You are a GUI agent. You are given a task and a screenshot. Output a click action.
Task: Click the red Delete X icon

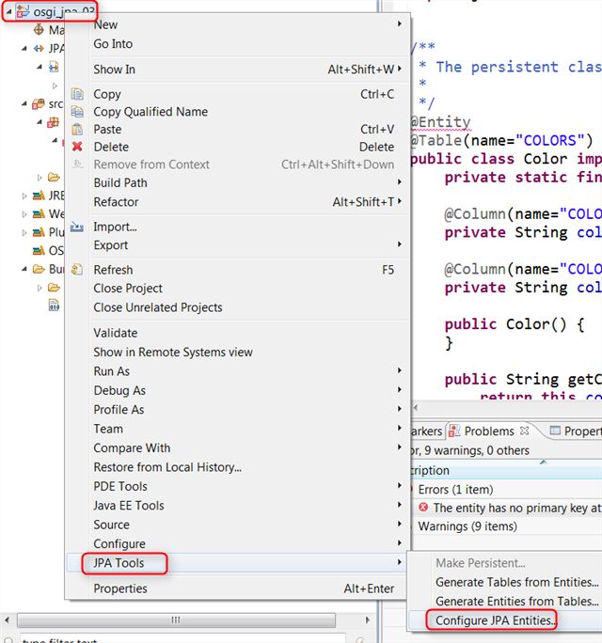pos(77,147)
